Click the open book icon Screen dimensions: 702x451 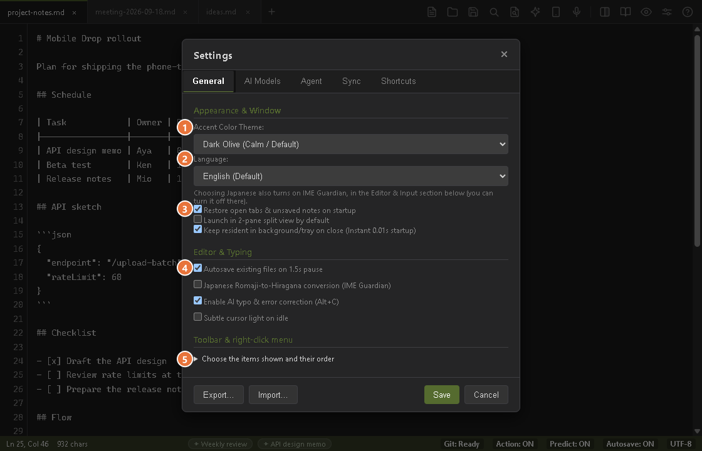625,12
